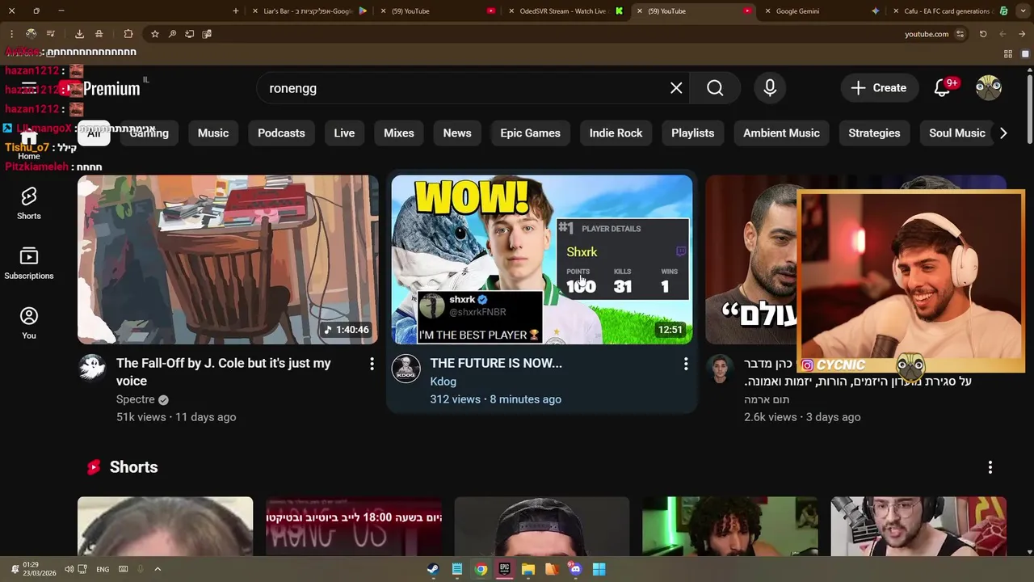
Task: Select the Music filter chip
Action: (213, 133)
